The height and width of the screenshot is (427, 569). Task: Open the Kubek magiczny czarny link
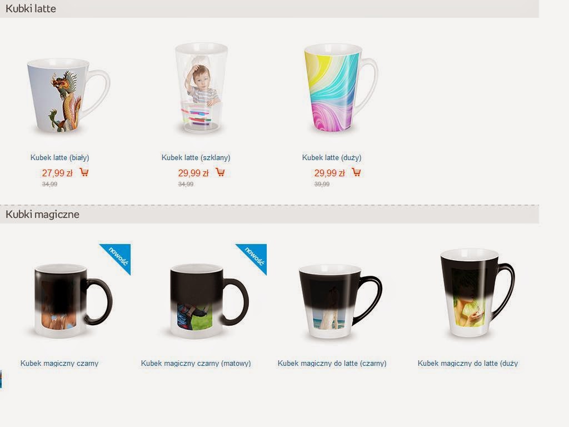(59, 363)
